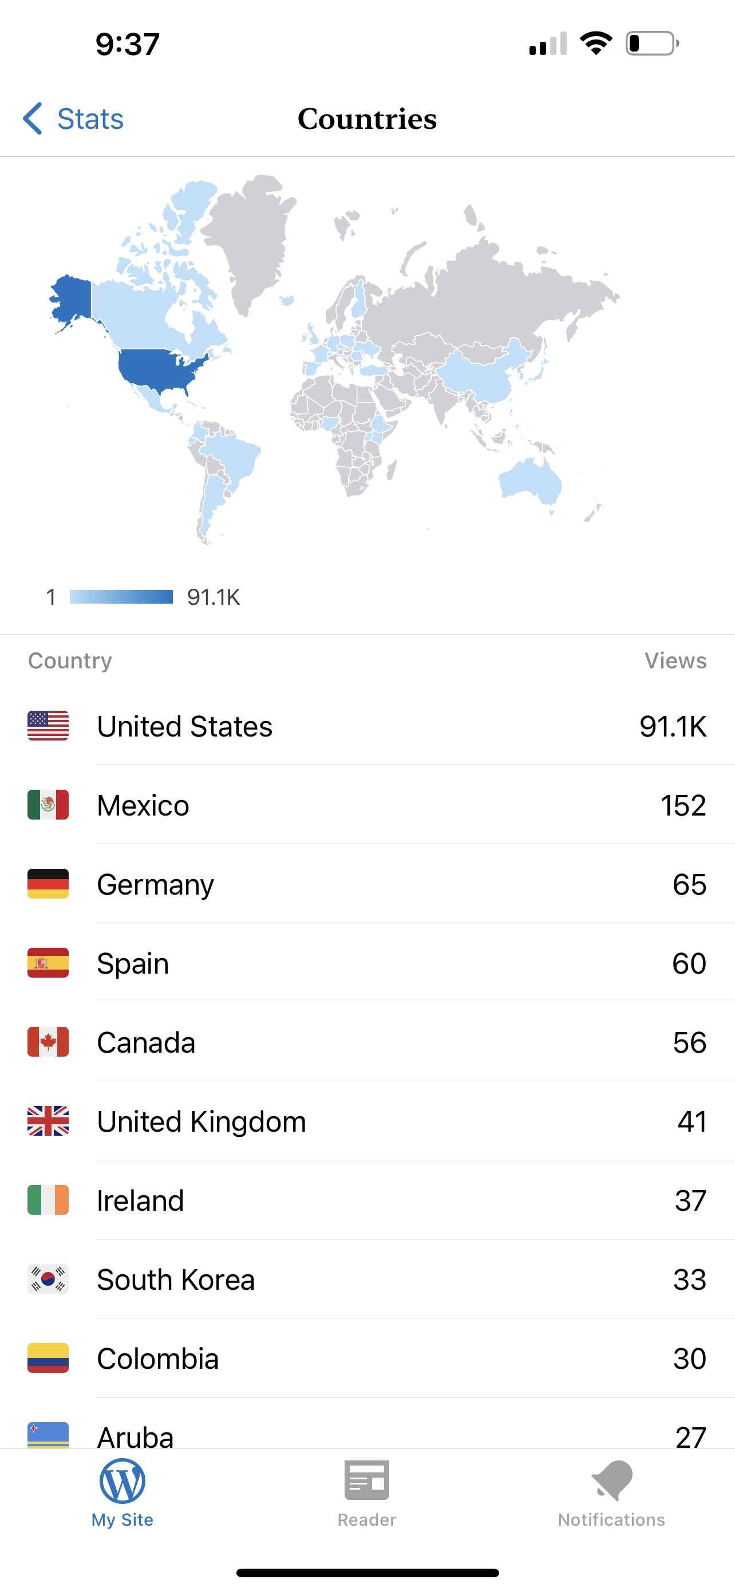Tap the Spain flag icon
735x1591 pixels.
coord(48,963)
